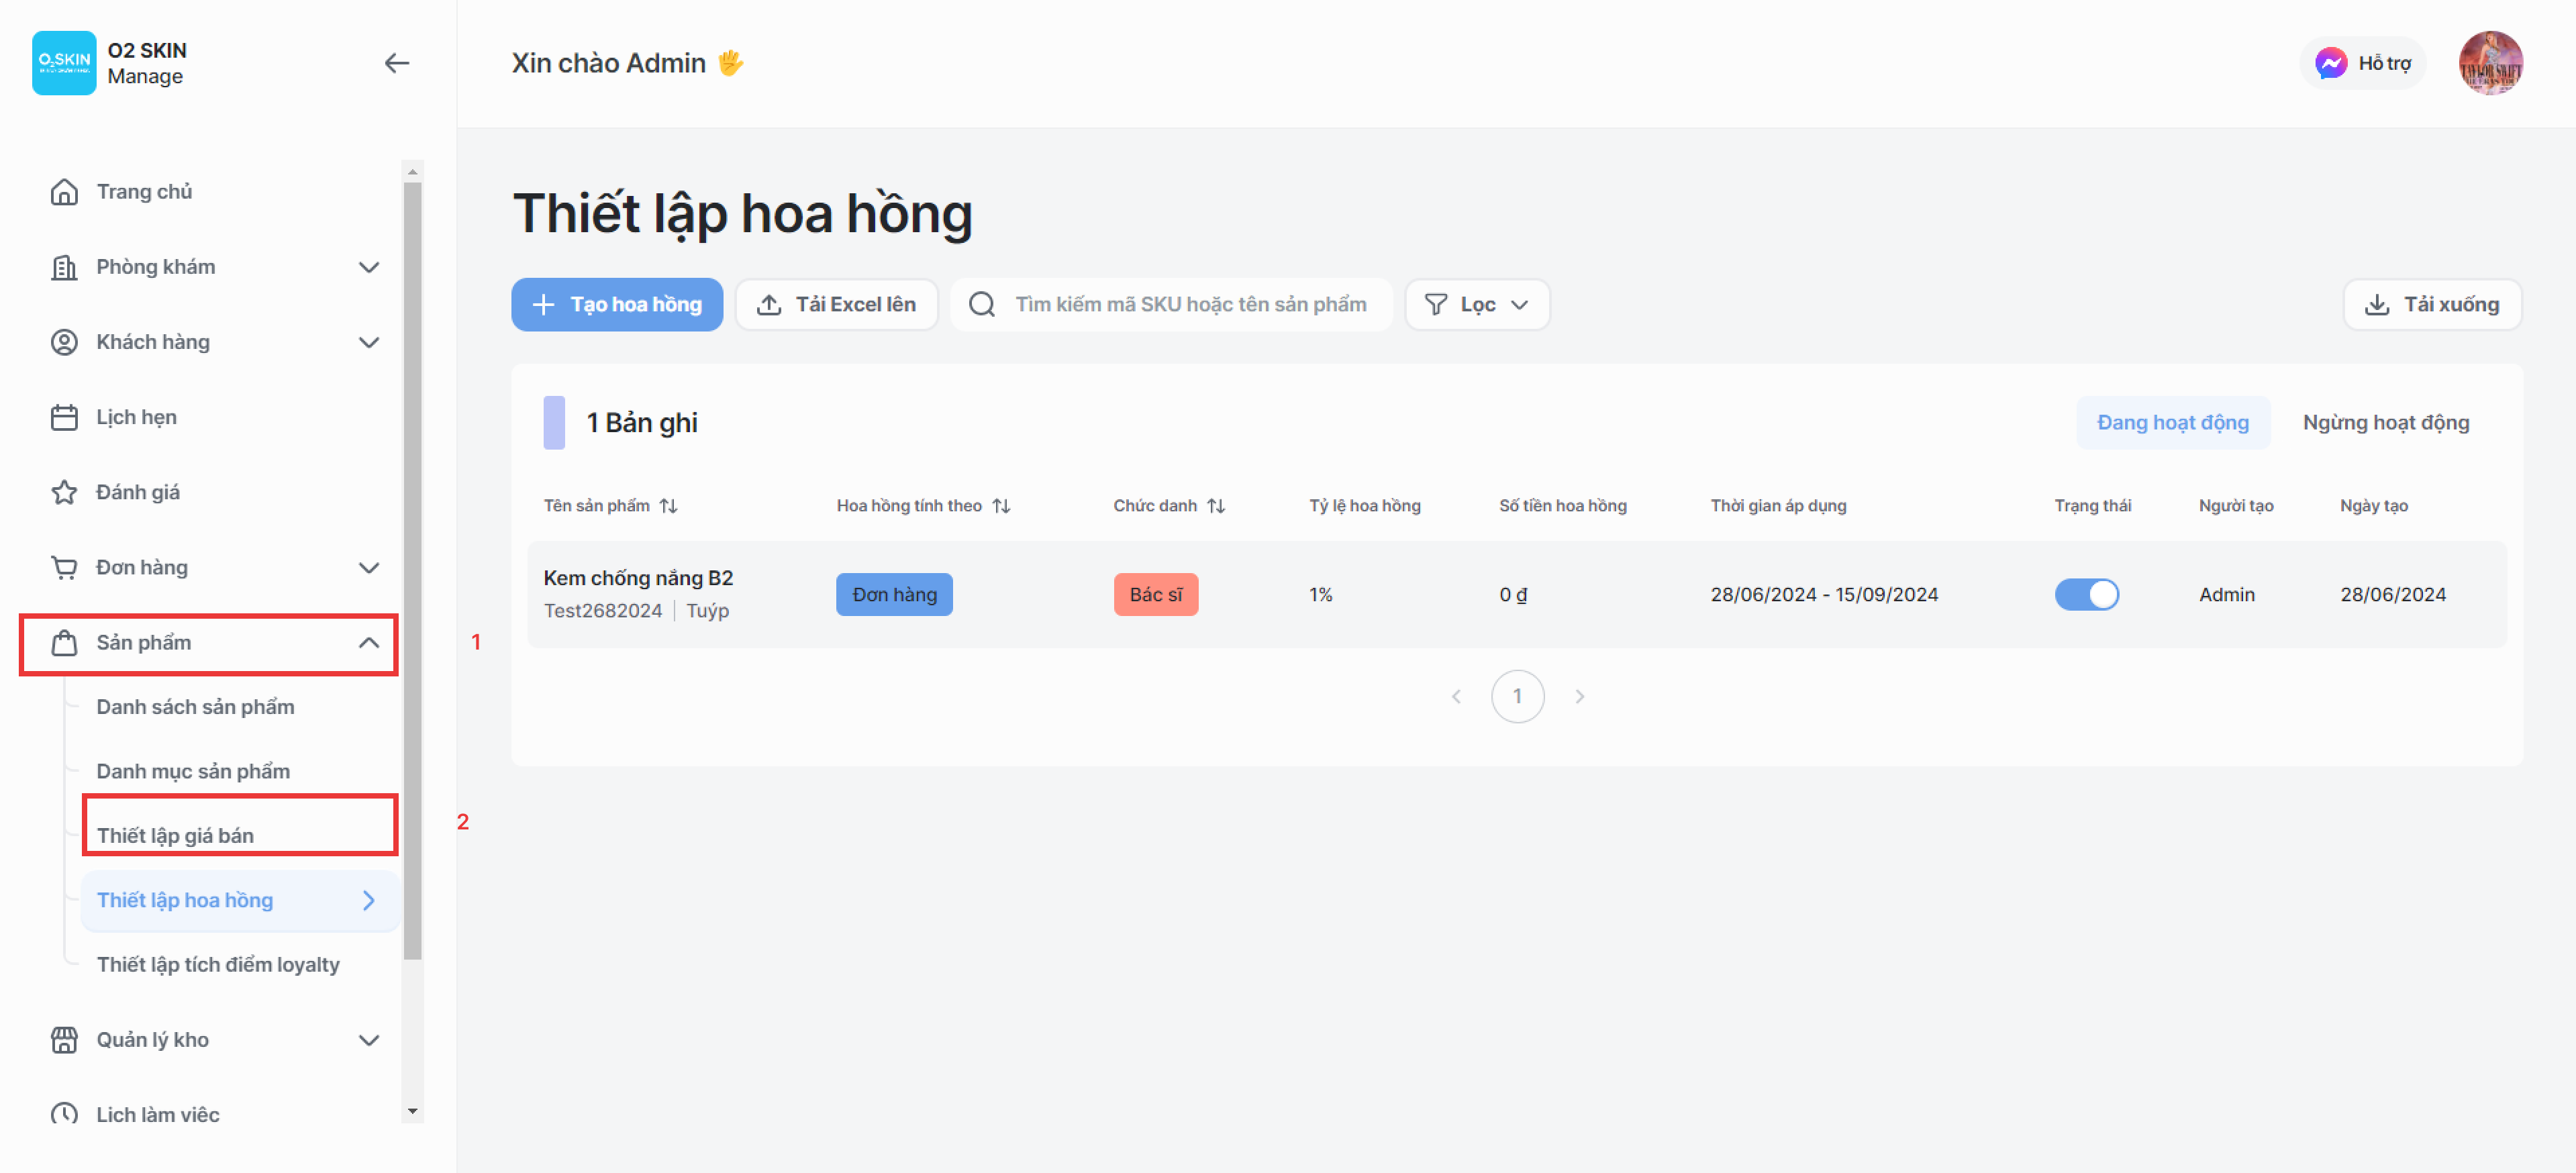Image resolution: width=2576 pixels, height=1173 pixels.
Task: Focus the SKU or product search field
Action: (x=1190, y=304)
